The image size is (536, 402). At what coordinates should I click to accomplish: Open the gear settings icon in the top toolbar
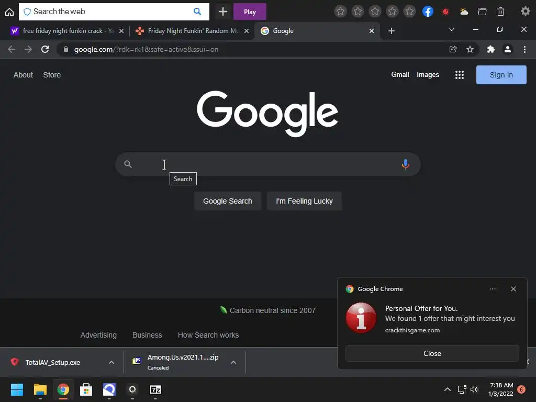pyautogui.click(x=526, y=12)
